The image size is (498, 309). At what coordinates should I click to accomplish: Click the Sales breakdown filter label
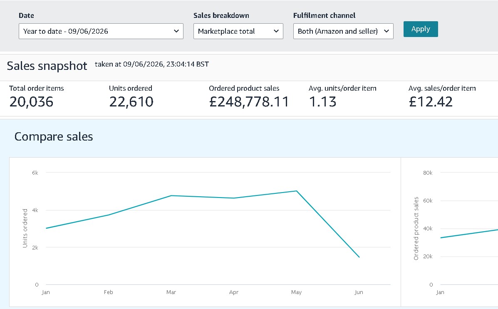point(221,15)
